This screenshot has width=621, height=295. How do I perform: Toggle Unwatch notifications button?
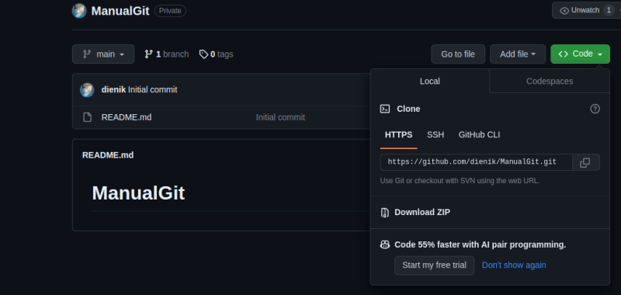point(587,10)
